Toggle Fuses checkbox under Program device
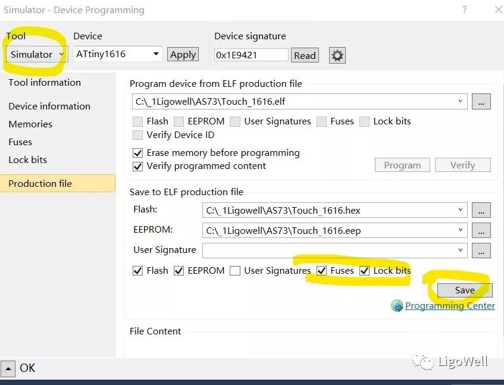Screen dimensions: 504x385 (x=321, y=121)
